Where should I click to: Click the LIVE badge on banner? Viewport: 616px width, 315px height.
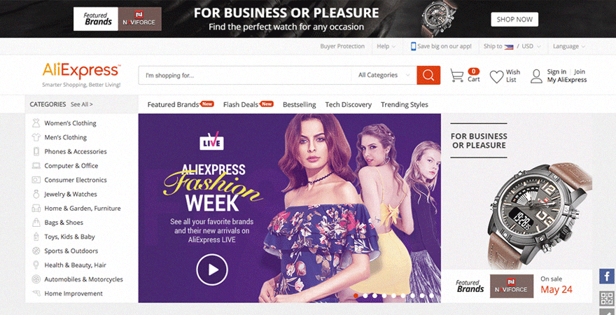(x=211, y=141)
